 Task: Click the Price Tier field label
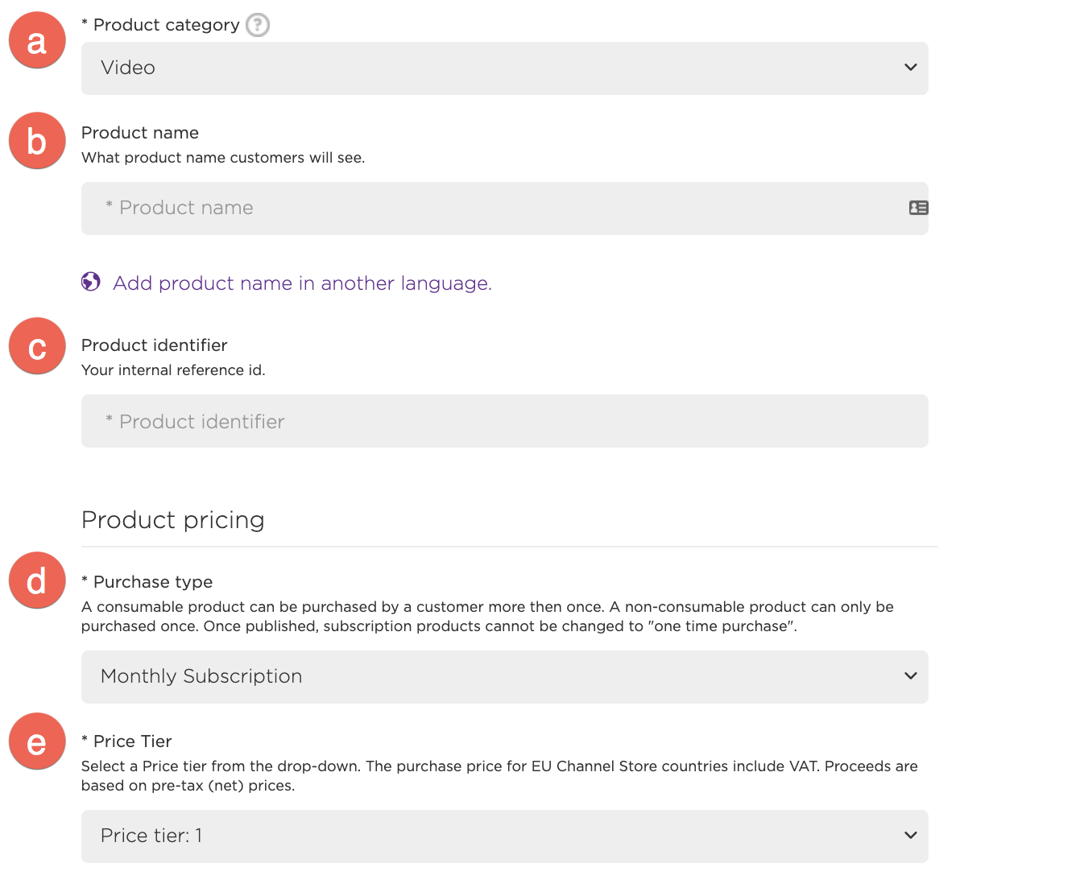click(132, 741)
